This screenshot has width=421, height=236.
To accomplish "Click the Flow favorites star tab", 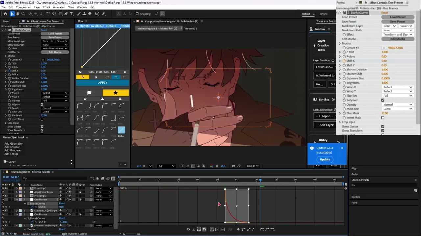I will pyautogui.click(x=115, y=93).
